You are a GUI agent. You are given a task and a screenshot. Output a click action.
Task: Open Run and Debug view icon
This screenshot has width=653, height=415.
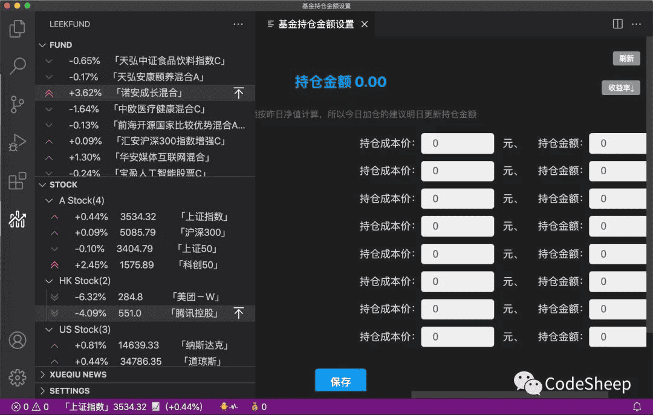click(x=17, y=143)
